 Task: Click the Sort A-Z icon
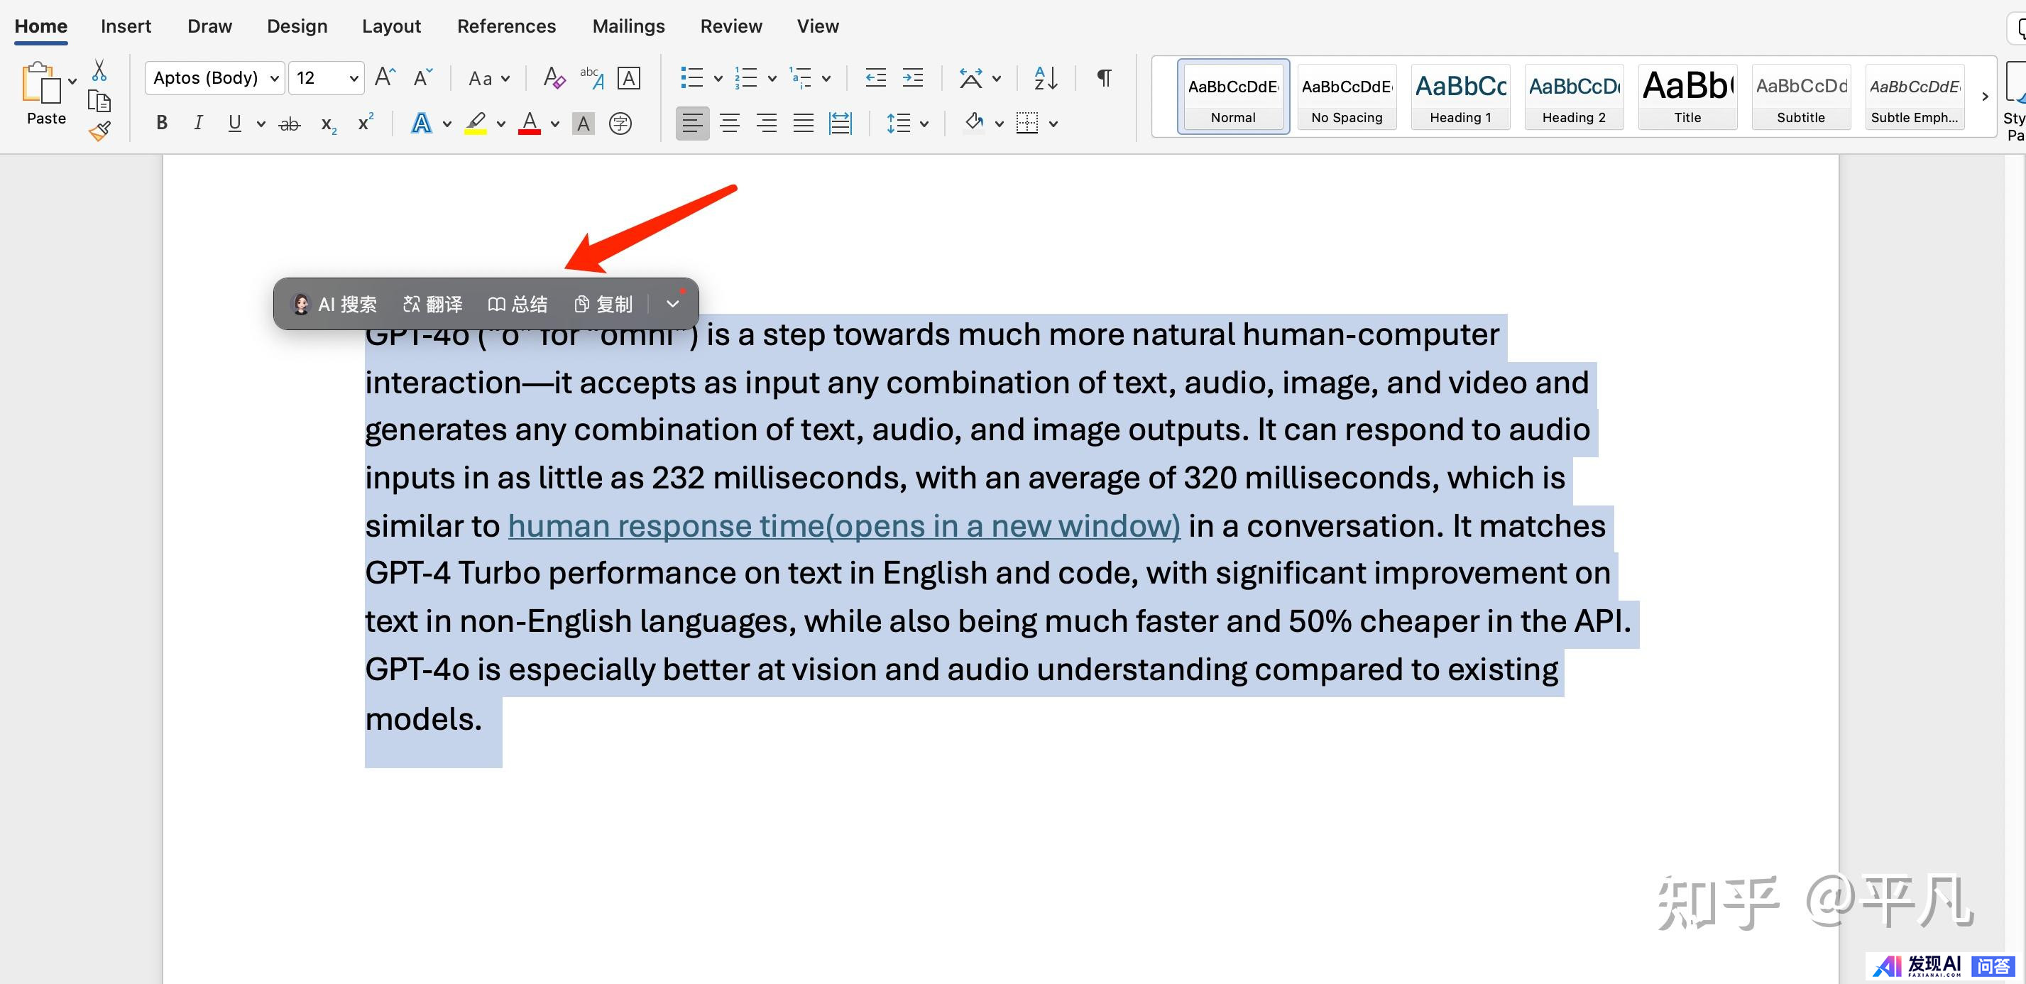tap(1045, 78)
